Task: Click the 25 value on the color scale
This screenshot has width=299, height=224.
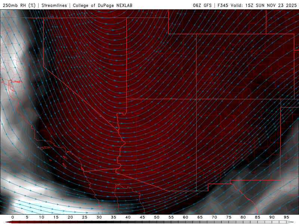Action: 85,217
